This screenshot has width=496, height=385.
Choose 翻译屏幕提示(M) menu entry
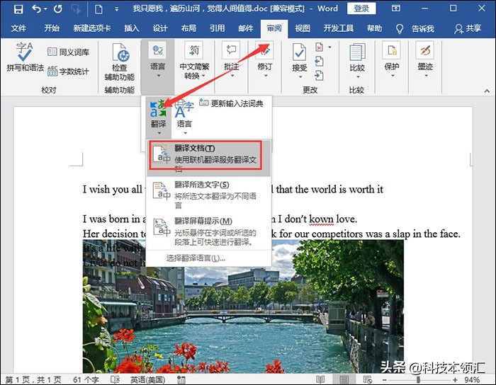209,231
